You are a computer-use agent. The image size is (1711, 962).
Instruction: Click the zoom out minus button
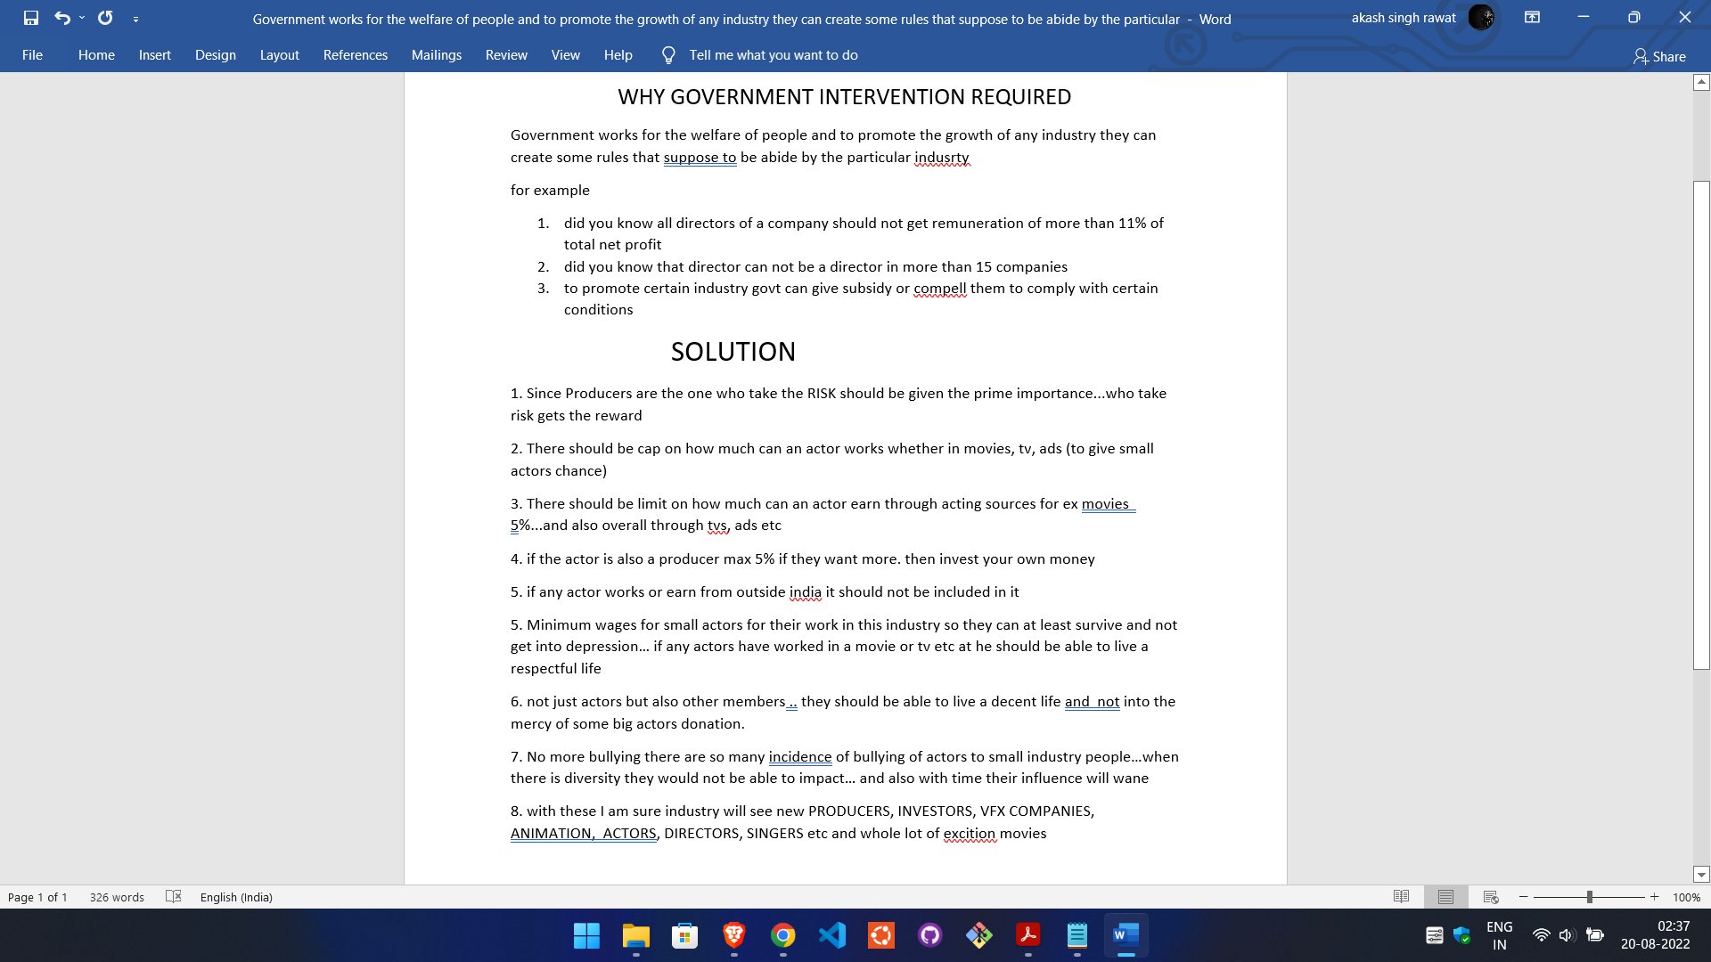point(1524,897)
